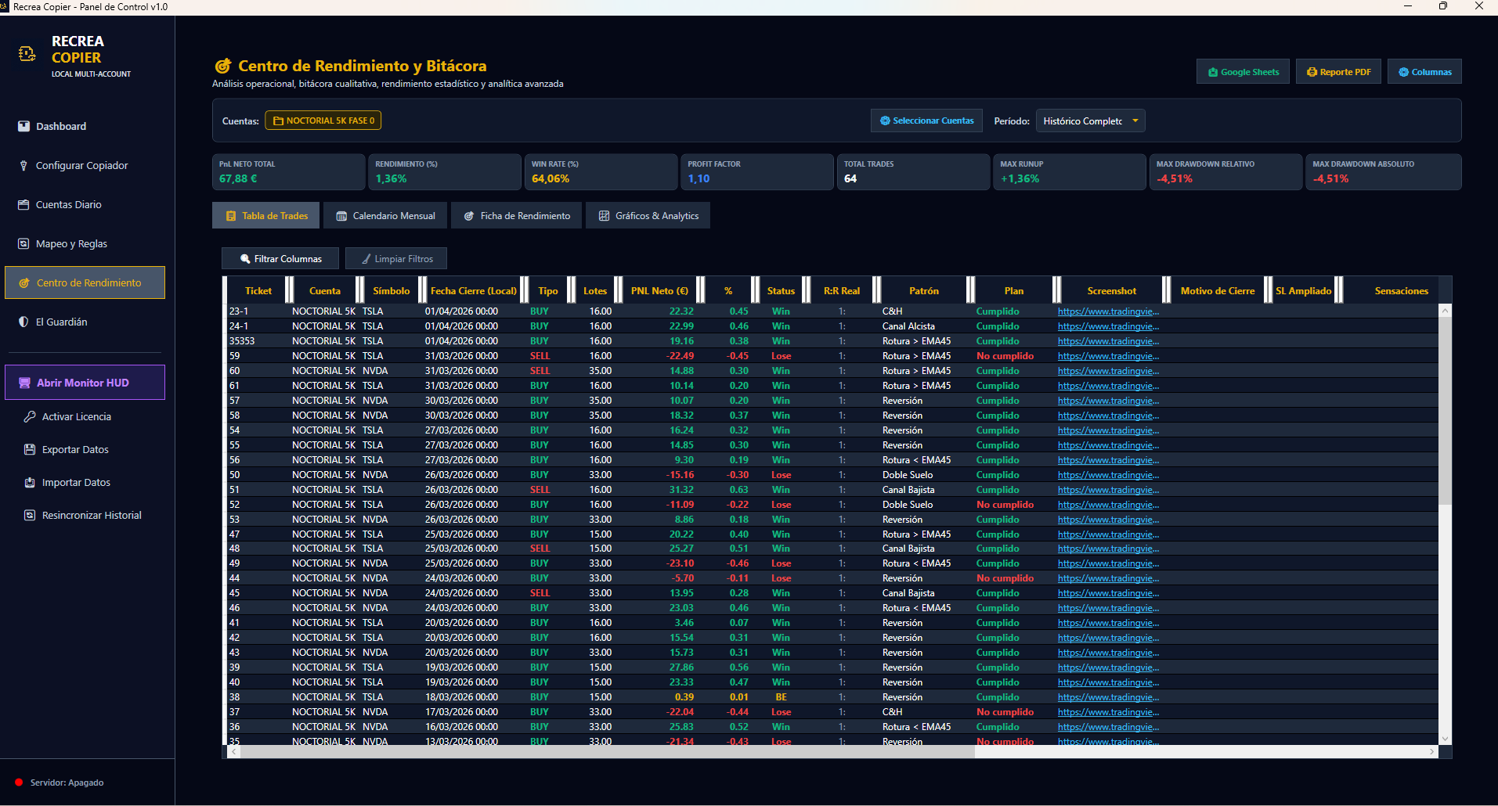Sort by the Patrón column header

point(924,290)
